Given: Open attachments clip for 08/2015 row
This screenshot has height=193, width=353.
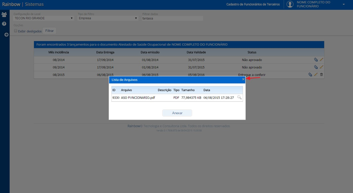Looking at the screenshot, I should tap(310, 74).
